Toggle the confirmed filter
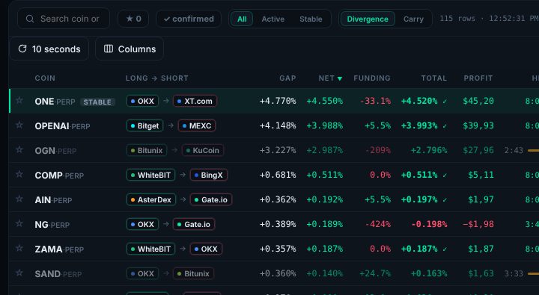539x295 pixels. (x=189, y=19)
